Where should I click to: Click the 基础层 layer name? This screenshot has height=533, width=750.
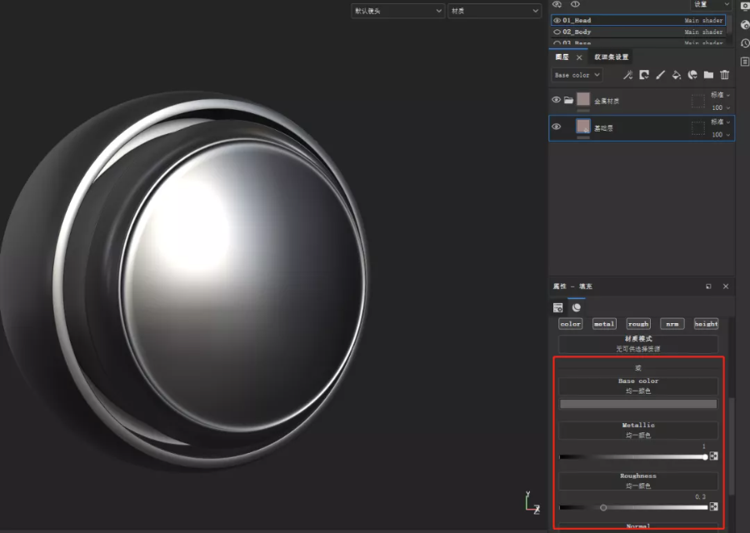point(603,127)
